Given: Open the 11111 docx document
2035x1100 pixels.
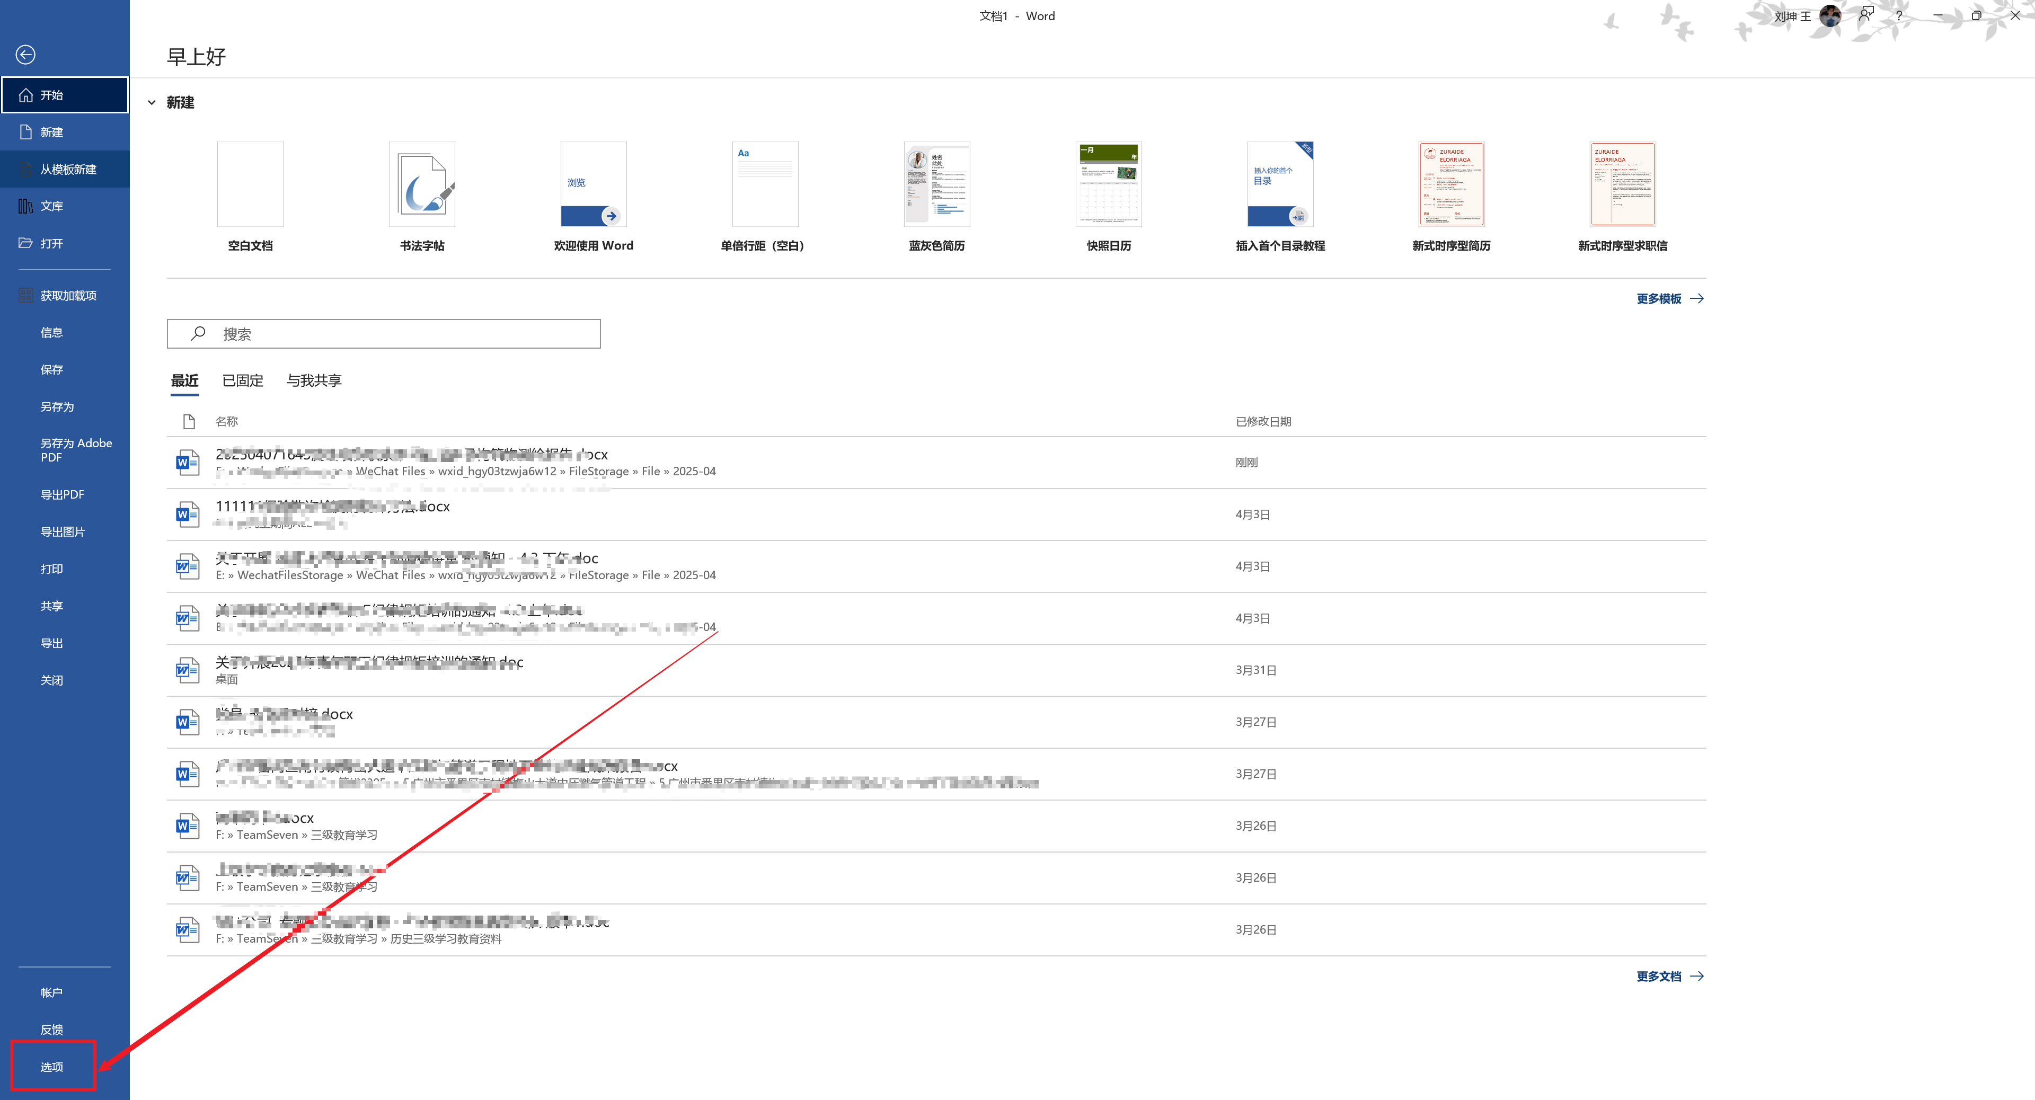Looking at the screenshot, I should [x=936, y=515].
